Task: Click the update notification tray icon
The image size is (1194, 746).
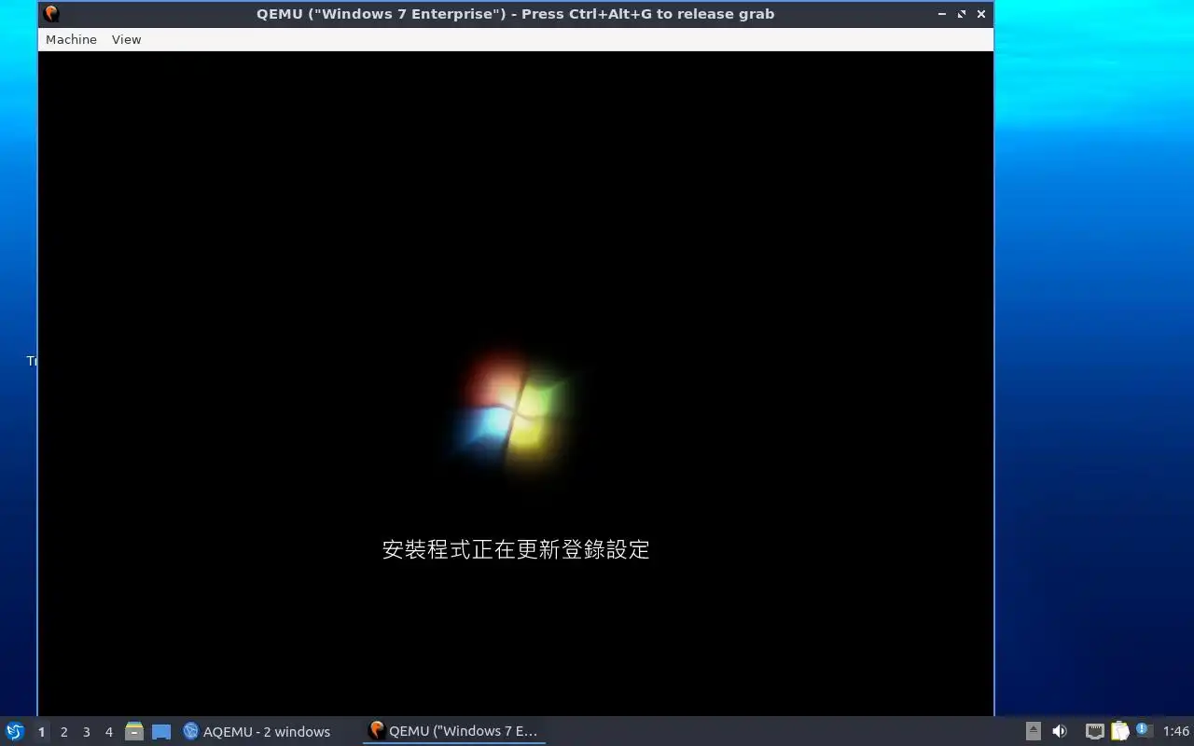Action: 1144,730
